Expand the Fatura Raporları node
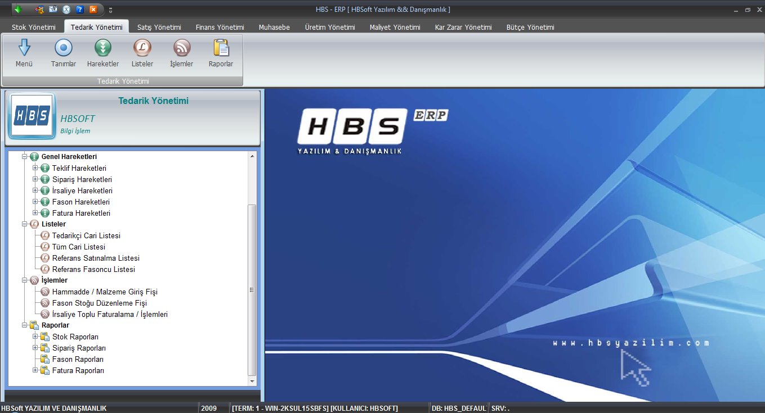This screenshot has height=413, width=765. pos(35,370)
